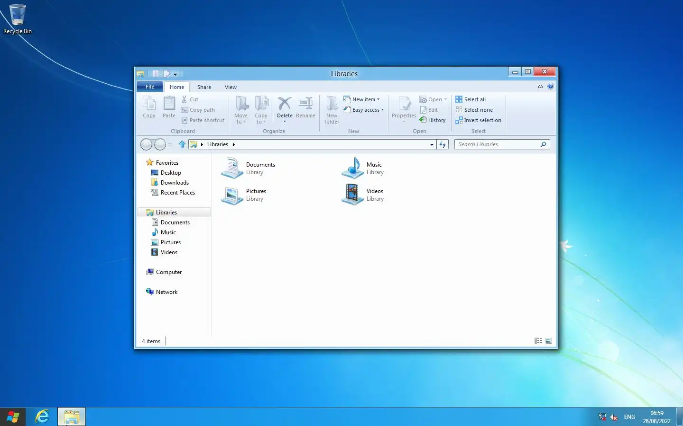Click Select none in the ribbon
This screenshot has width=683, height=426.
[474, 110]
